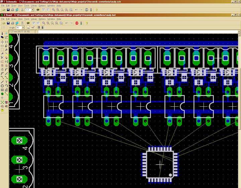Select the Show (eye) tool
This screenshot has width=241, height=188.
click(x=6, y=33)
